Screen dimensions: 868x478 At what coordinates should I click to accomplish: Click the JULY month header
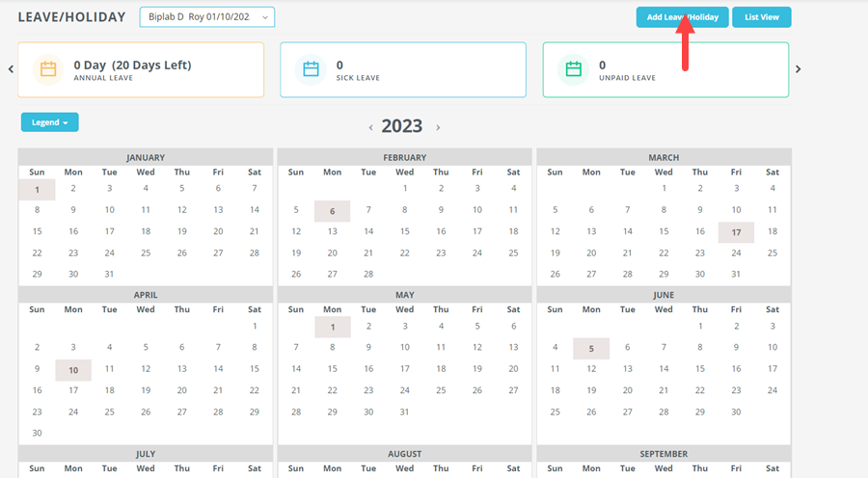pos(146,454)
